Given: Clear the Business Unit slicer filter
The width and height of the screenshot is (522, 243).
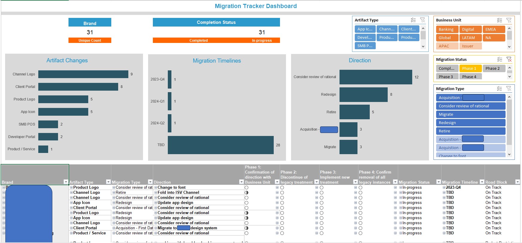Looking at the screenshot, I should 509,20.
